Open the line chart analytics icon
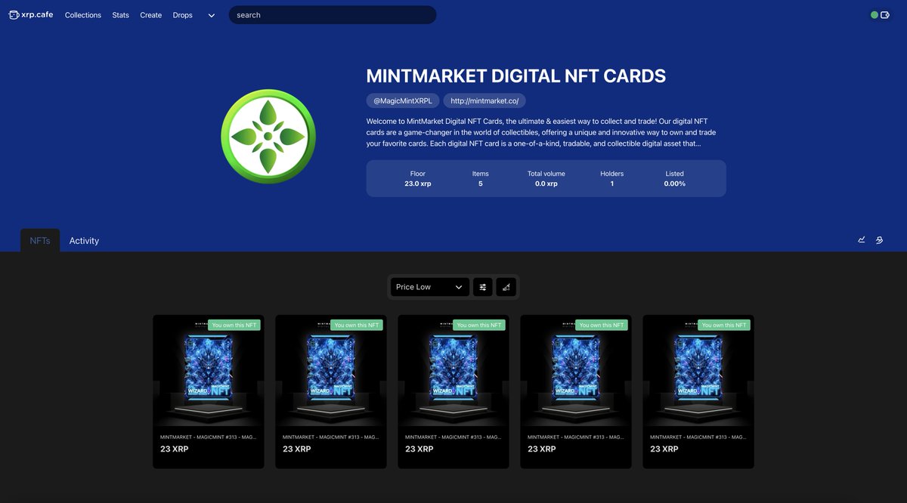This screenshot has width=907, height=503. tap(862, 240)
